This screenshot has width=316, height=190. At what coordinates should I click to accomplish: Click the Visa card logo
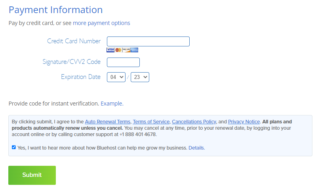pyautogui.click(x=110, y=50)
